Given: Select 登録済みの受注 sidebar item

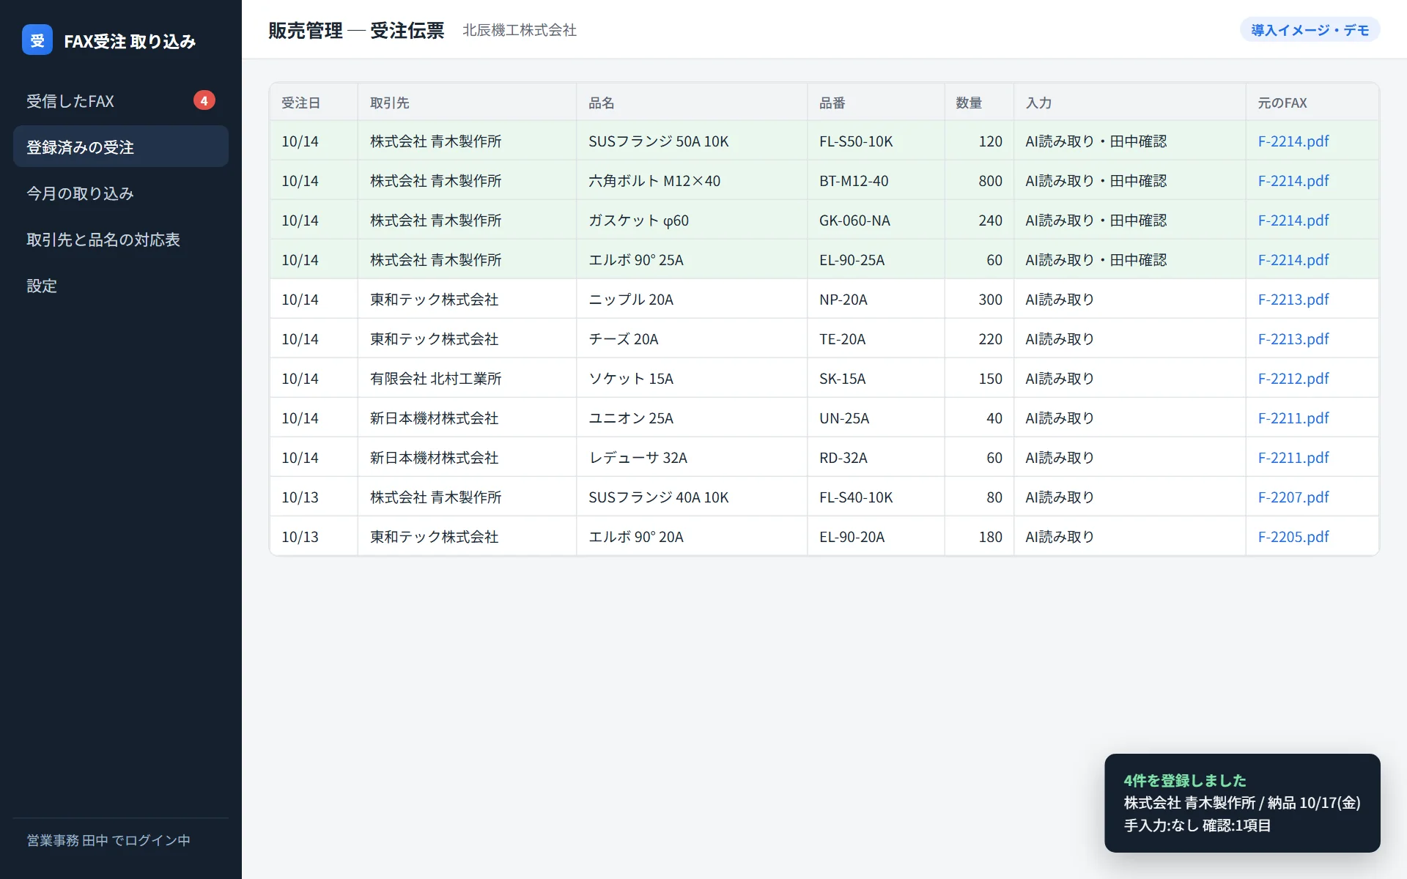Looking at the screenshot, I should (x=121, y=147).
